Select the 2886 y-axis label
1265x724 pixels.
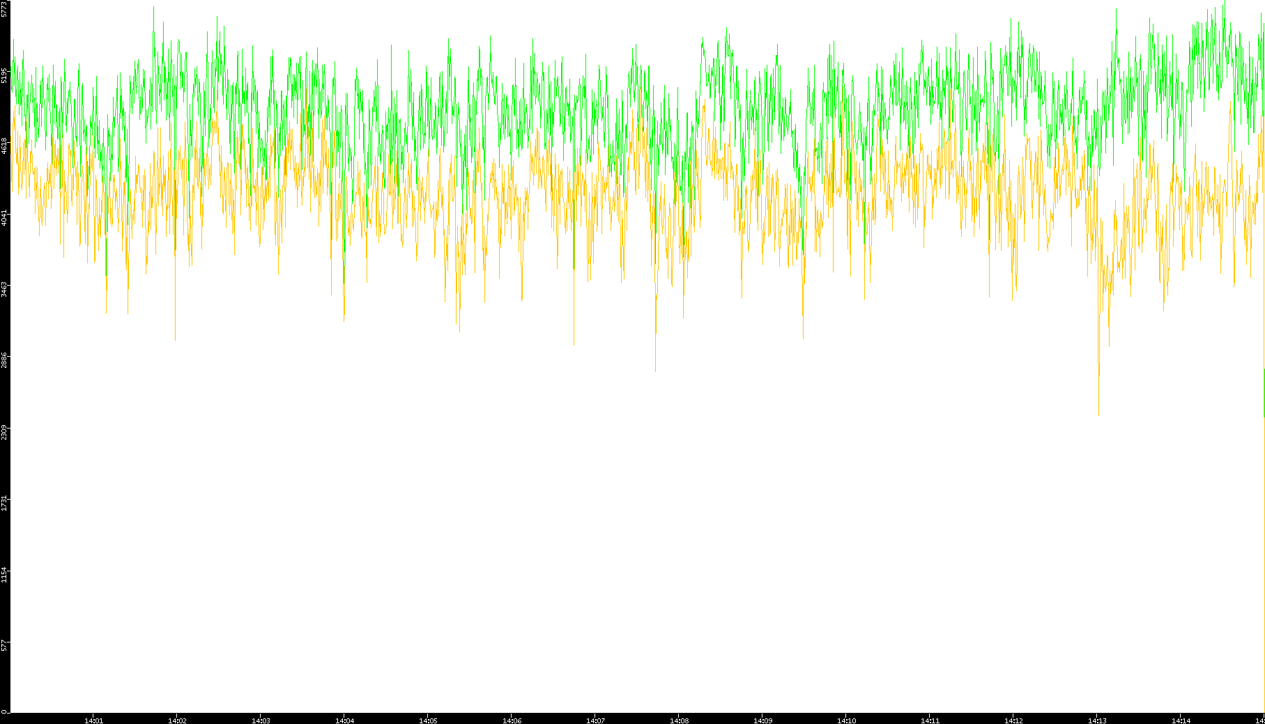pos(5,360)
